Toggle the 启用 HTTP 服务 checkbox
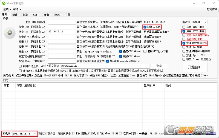Image resolution: width=219 pixels, height=138 pixels. [184, 31]
